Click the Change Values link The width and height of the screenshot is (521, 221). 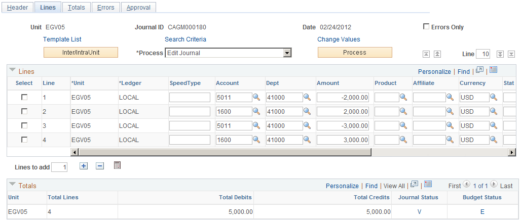tap(339, 39)
